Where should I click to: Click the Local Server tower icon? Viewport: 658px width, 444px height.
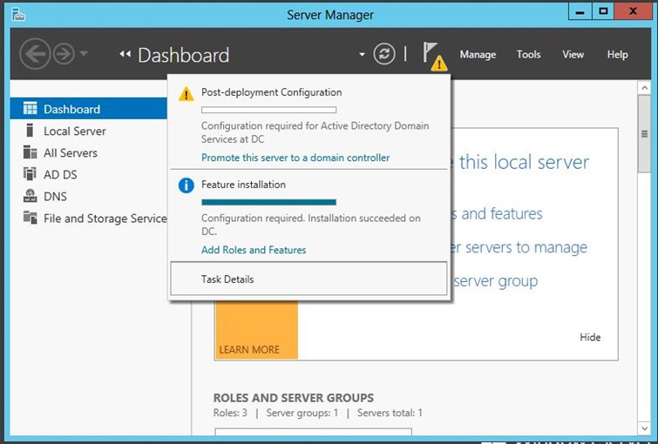[30, 131]
